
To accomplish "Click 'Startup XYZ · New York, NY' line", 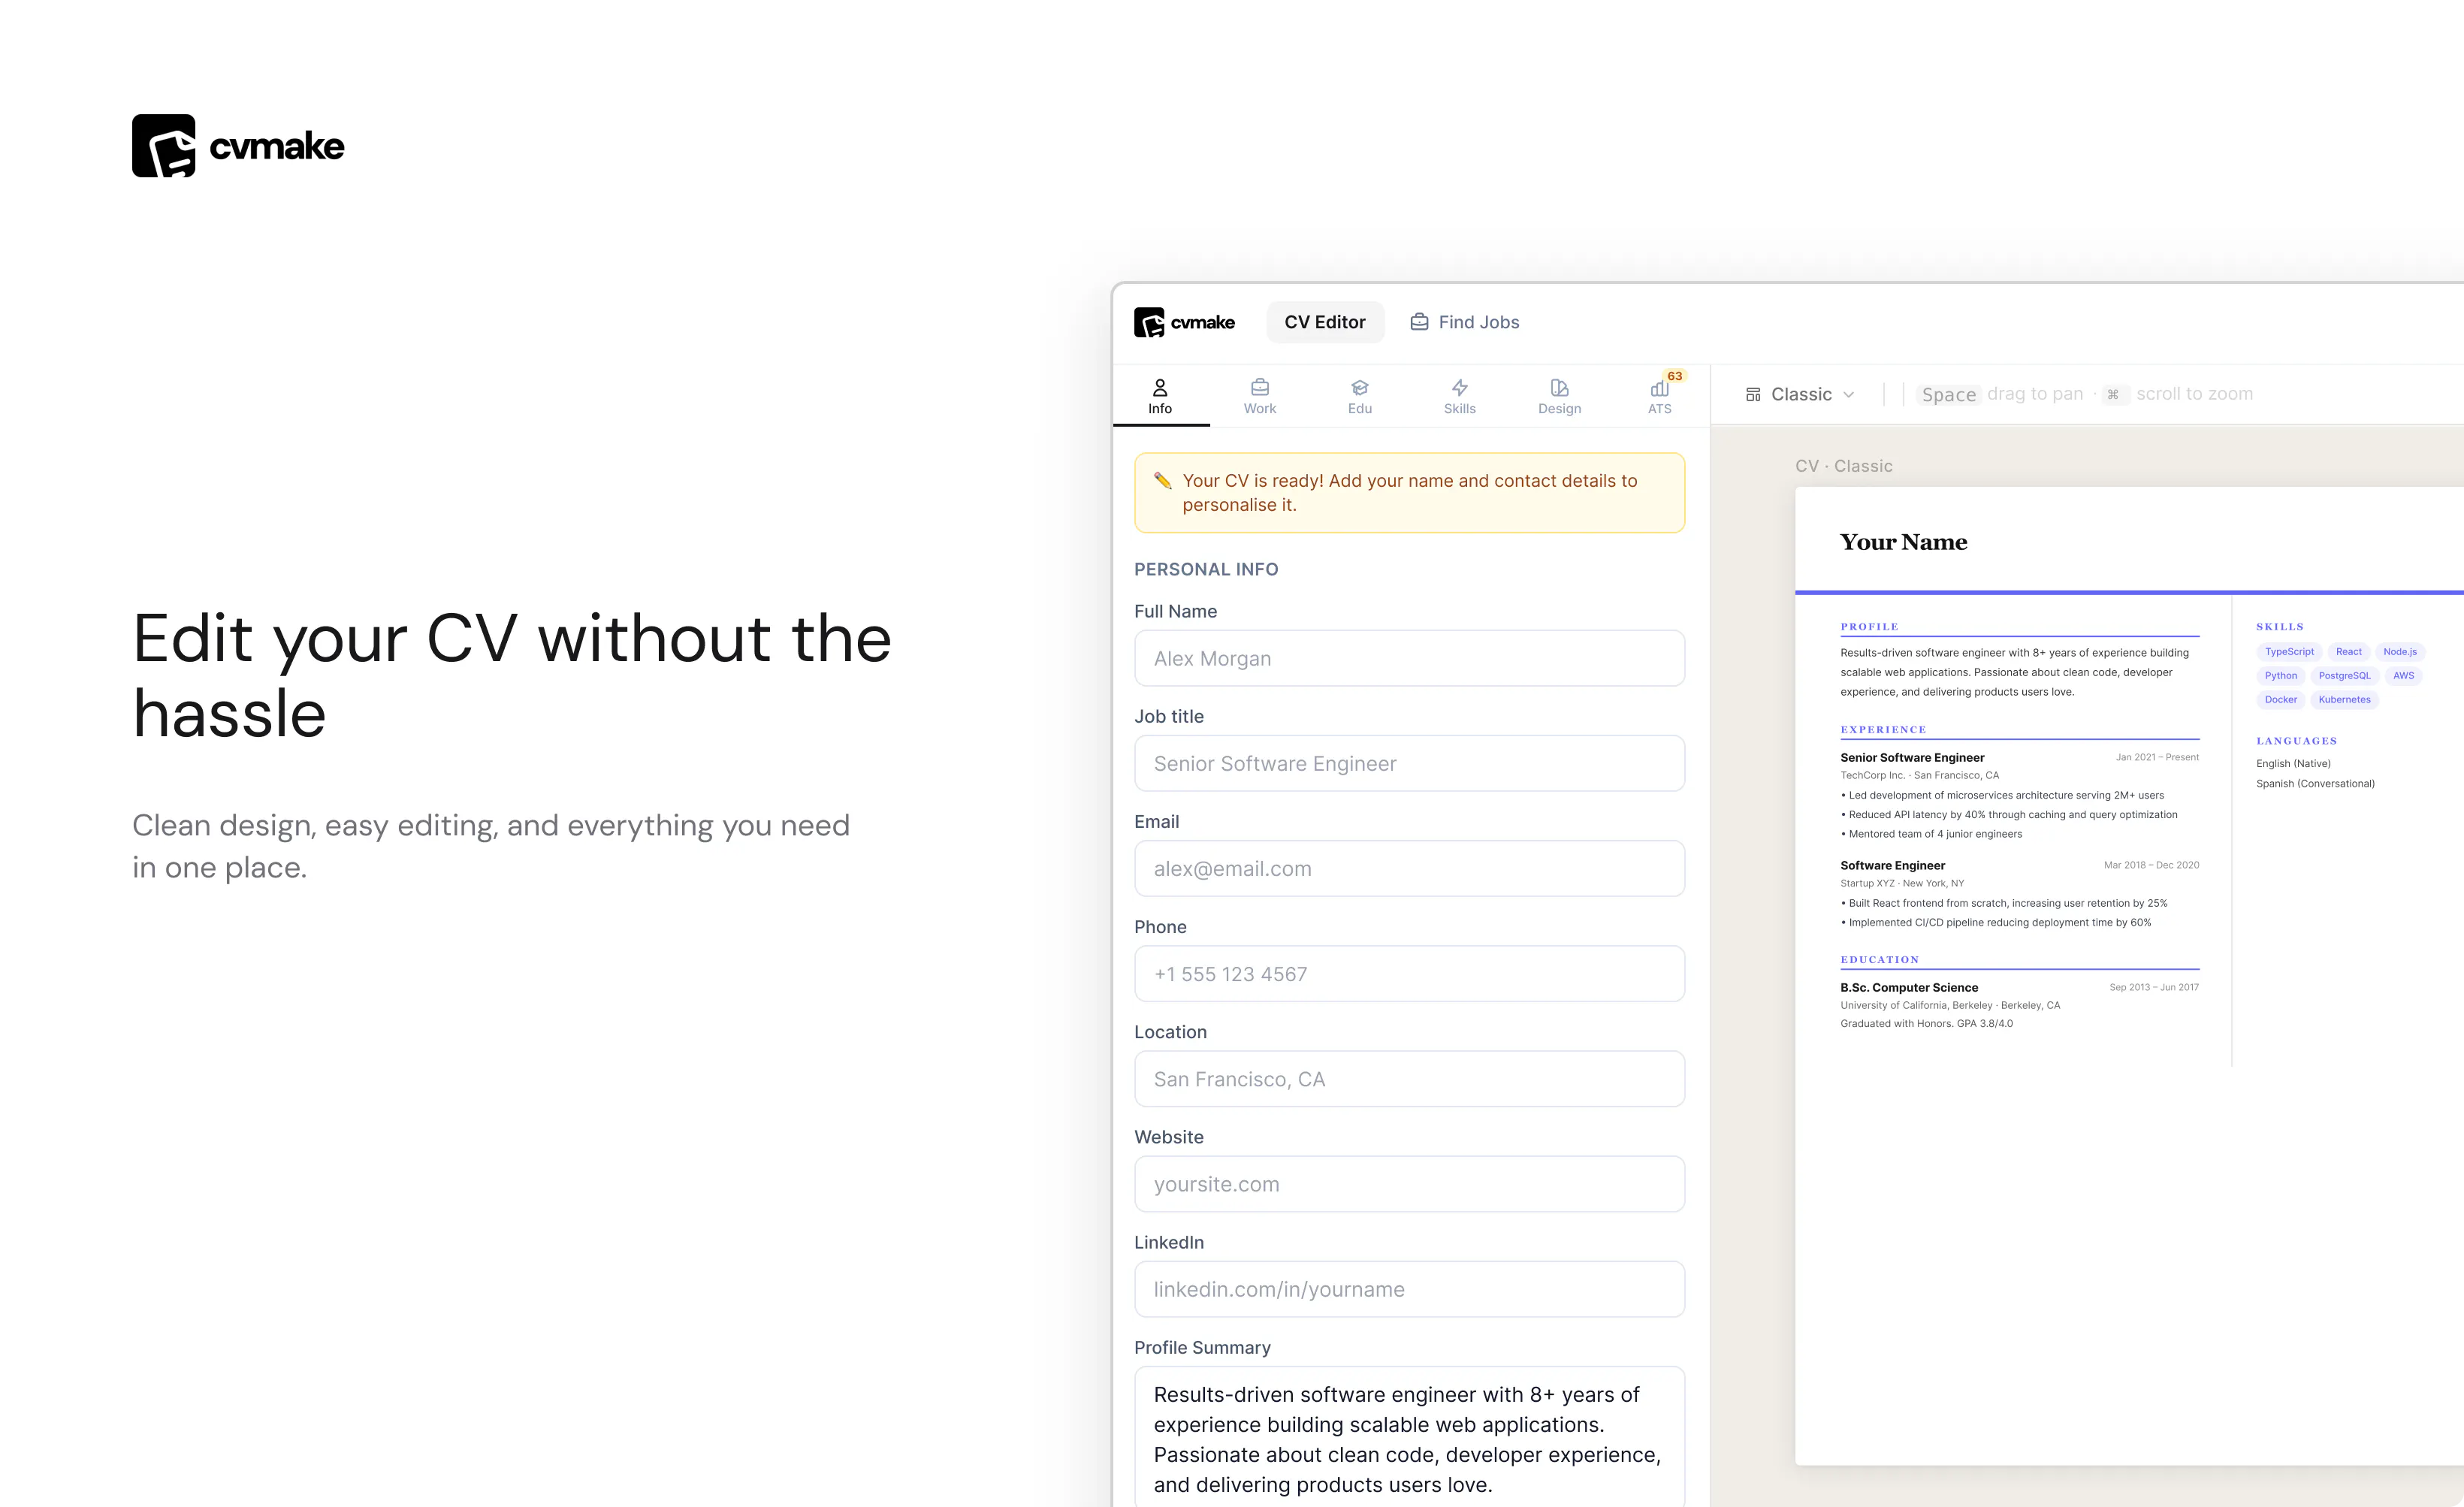I will tap(1902, 883).
